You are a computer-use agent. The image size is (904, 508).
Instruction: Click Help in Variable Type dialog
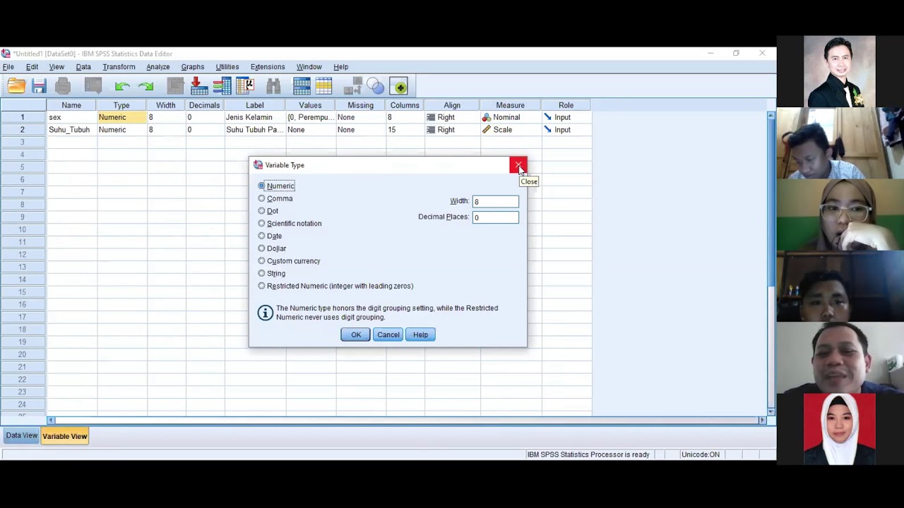coord(420,334)
